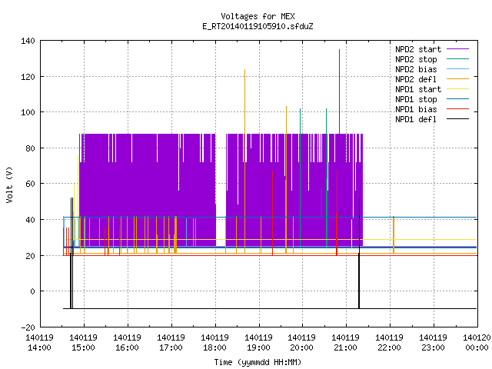Click the 19:00 x-axis time label
This screenshot has height=369, width=492.
click(x=258, y=347)
